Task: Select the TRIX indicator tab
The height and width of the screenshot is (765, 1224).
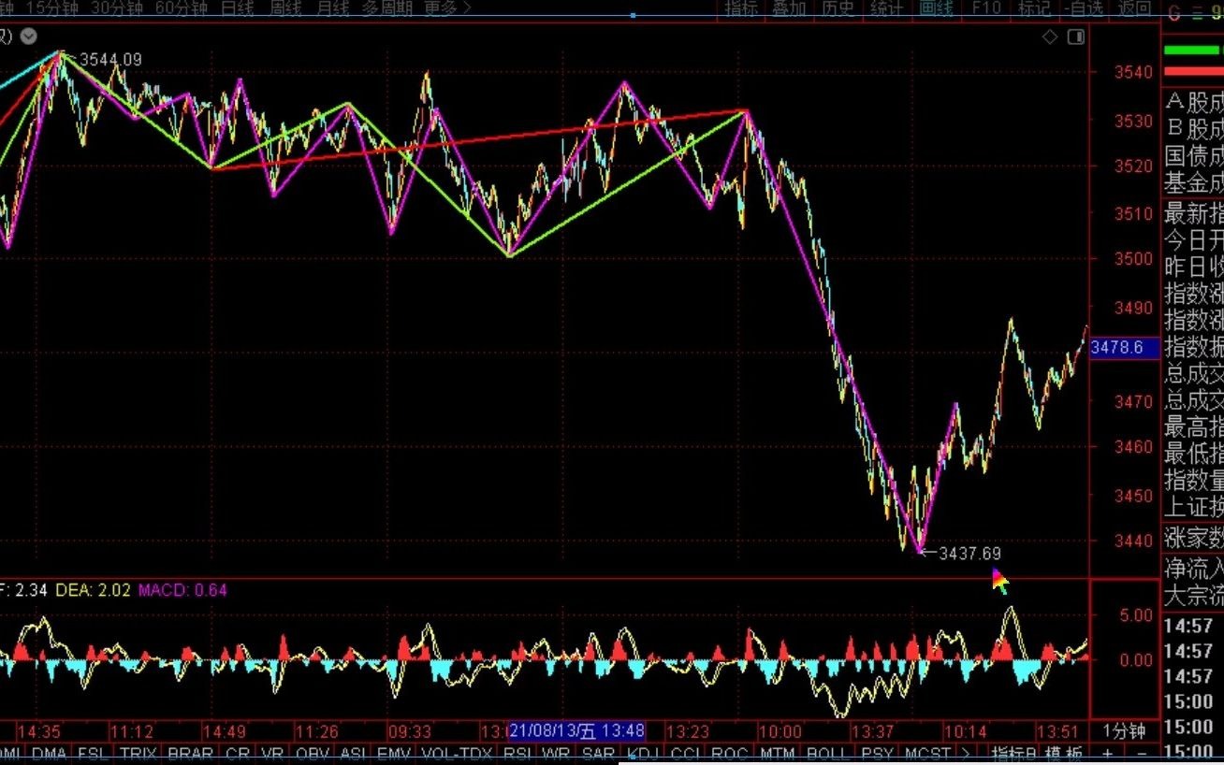Action: pyautogui.click(x=138, y=754)
